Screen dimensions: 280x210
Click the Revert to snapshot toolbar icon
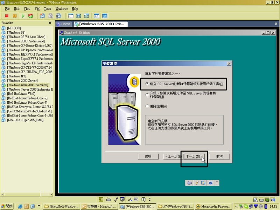[x=50, y=16]
